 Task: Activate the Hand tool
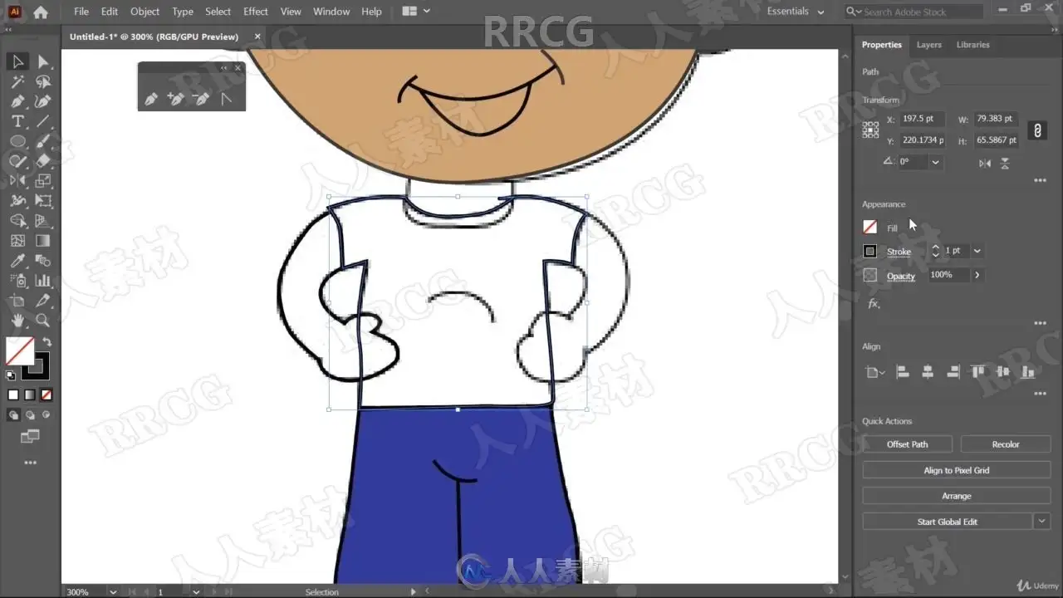coord(17,321)
